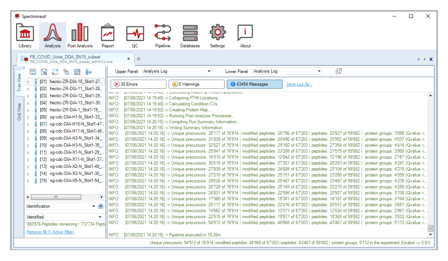Expand run [01] hectic-ZR-DIA-10

tap(28, 82)
